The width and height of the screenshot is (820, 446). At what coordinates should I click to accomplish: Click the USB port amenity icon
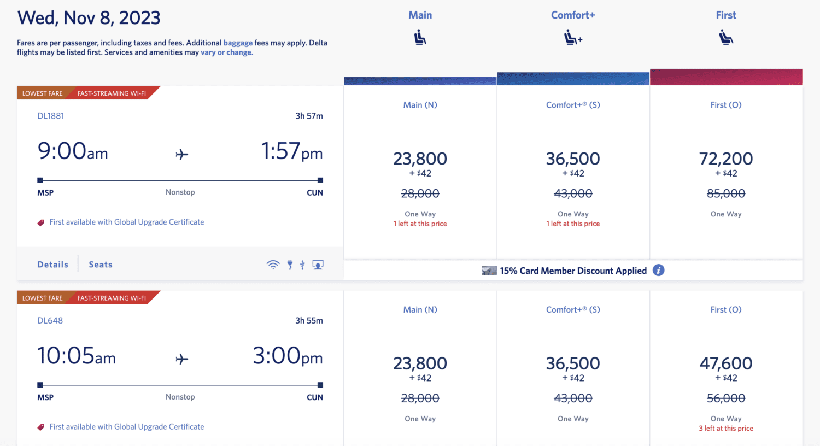click(x=302, y=264)
